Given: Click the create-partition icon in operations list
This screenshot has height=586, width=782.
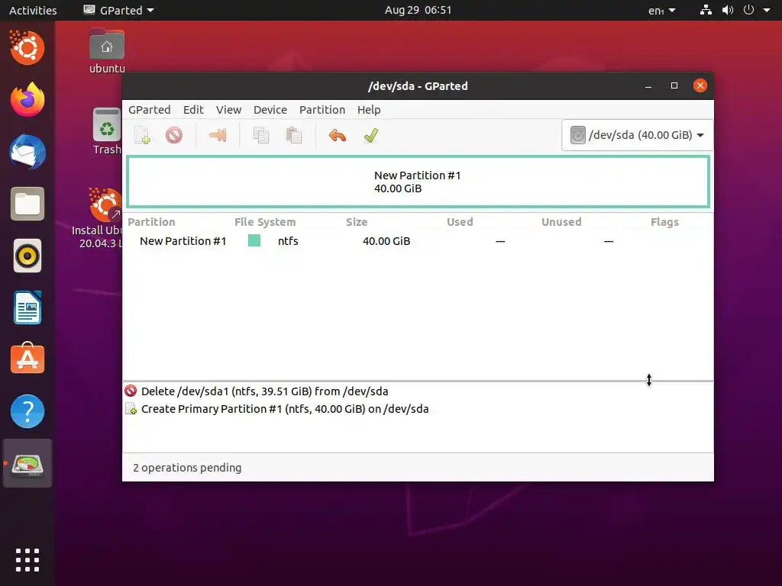Looking at the screenshot, I should click(131, 409).
